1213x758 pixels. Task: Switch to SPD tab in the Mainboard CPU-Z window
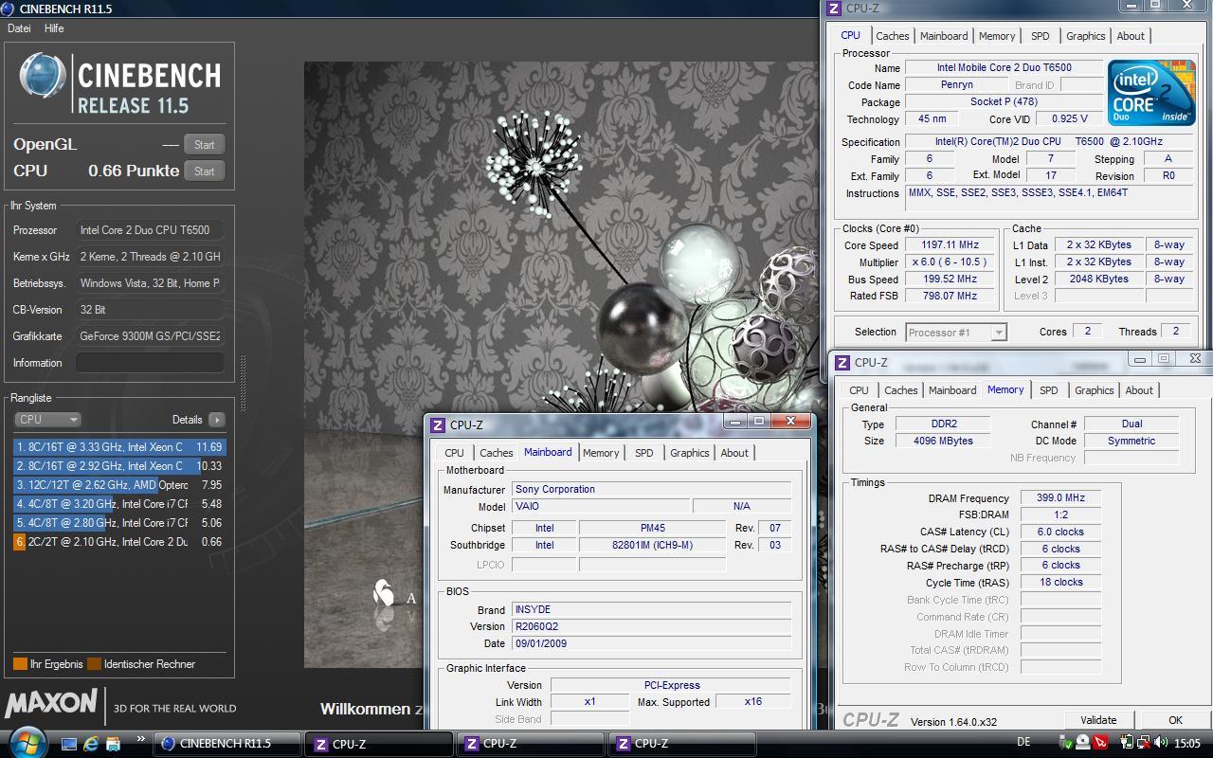click(643, 453)
